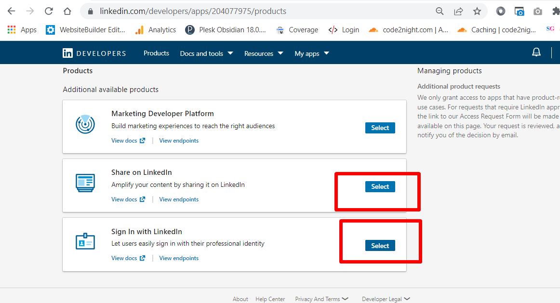Viewport: 560px width, 303px height.
Task: Open notifications with the bell icon
Action: pyautogui.click(x=536, y=53)
